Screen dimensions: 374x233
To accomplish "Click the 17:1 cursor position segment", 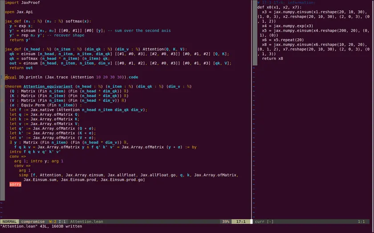I will click(241, 221).
